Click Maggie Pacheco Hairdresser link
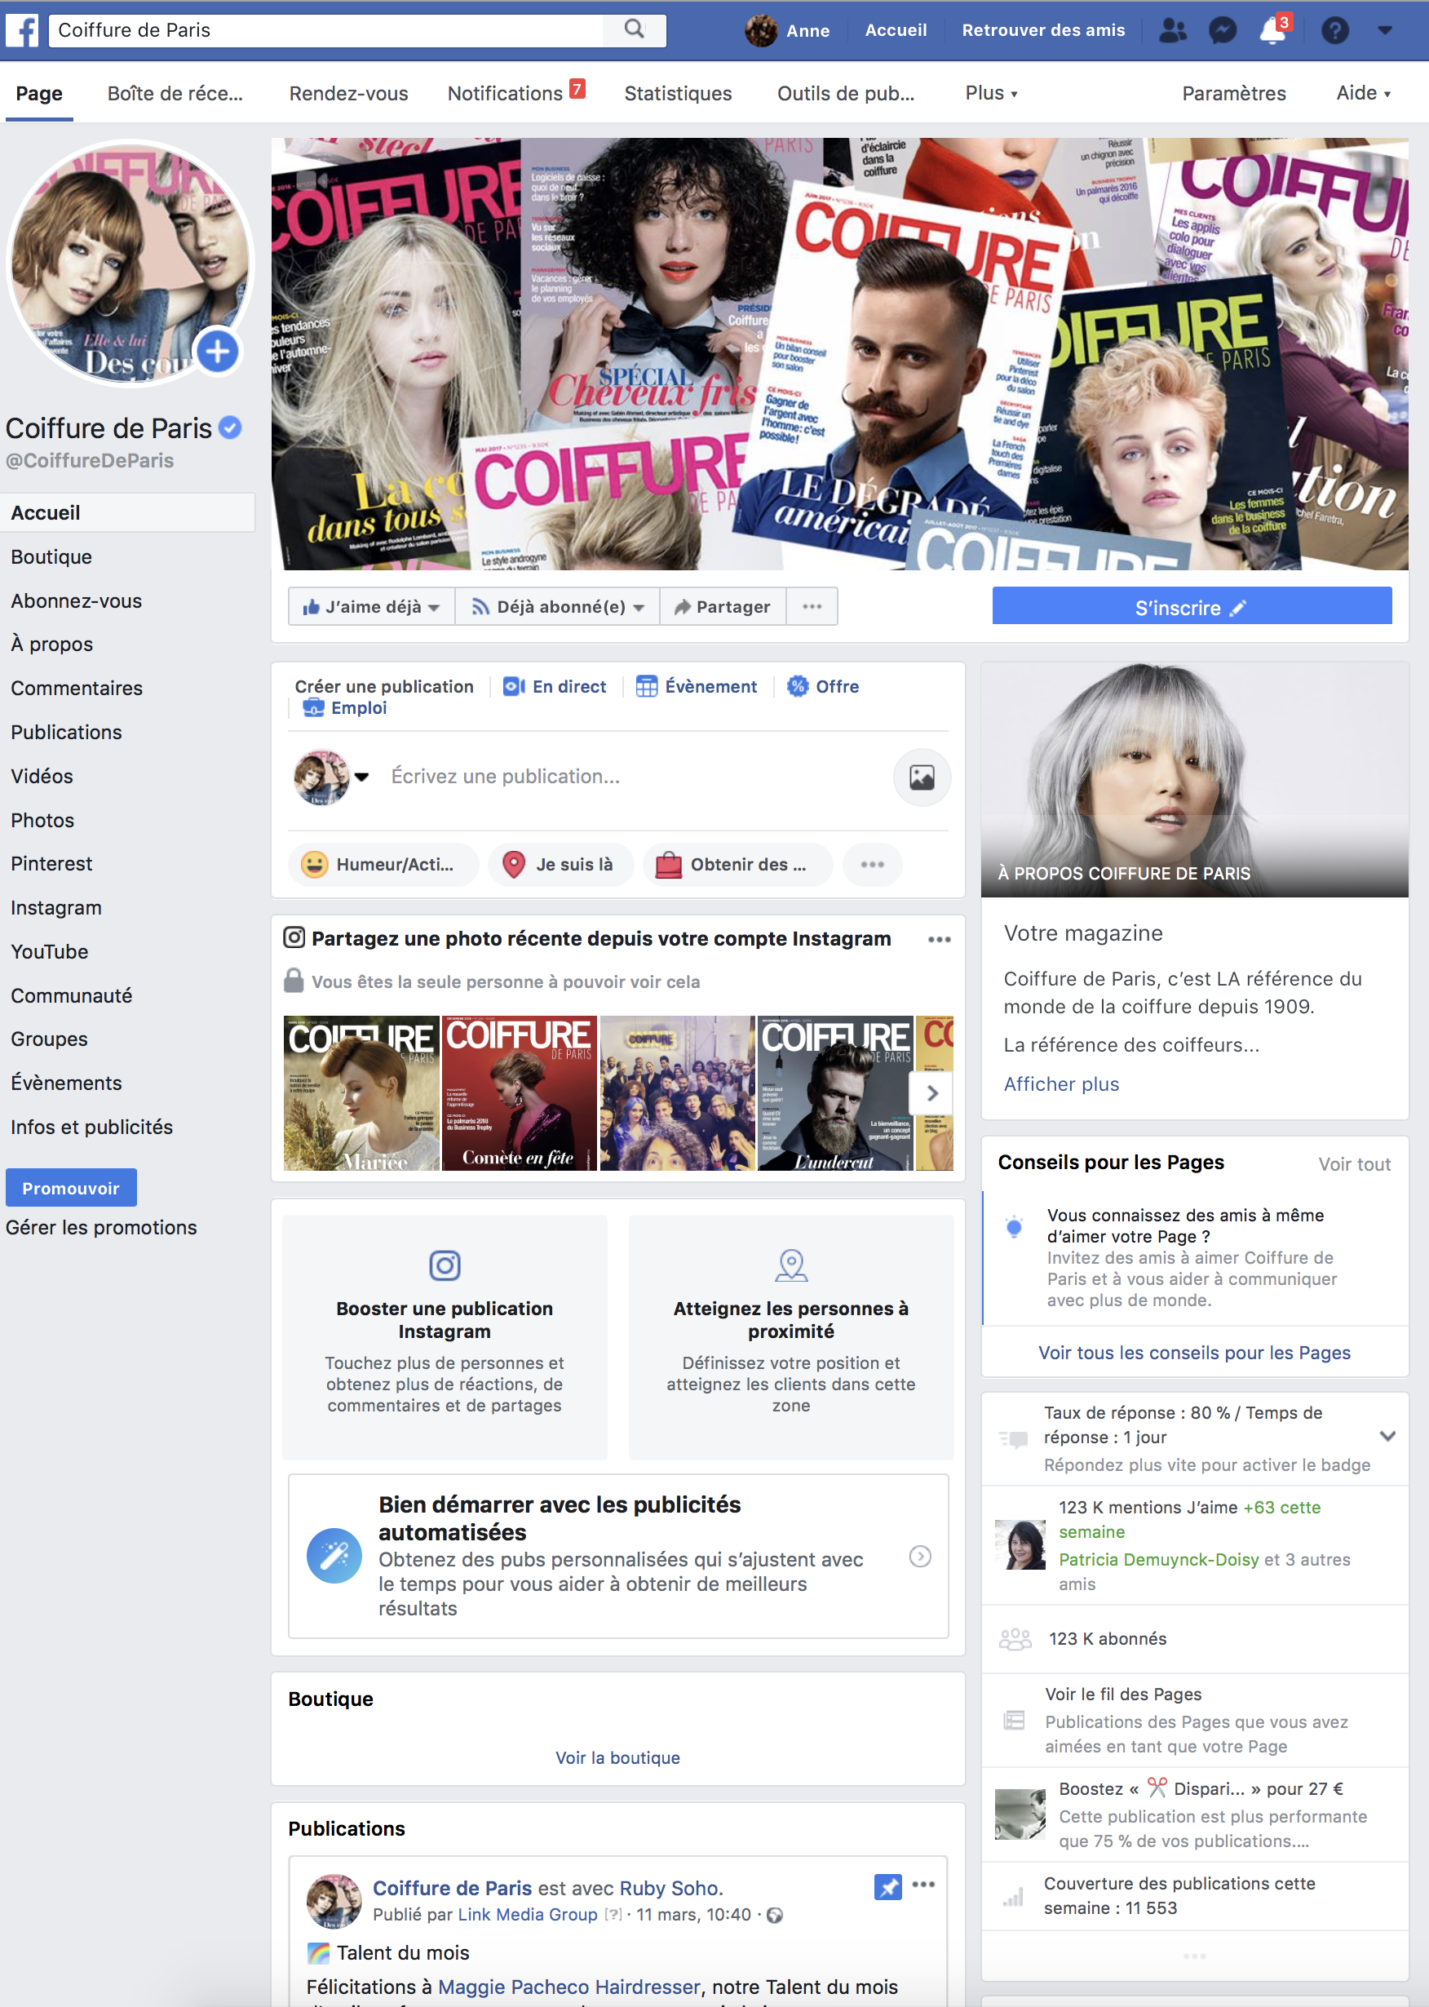Viewport: 1429px width, 2007px height. (569, 1987)
